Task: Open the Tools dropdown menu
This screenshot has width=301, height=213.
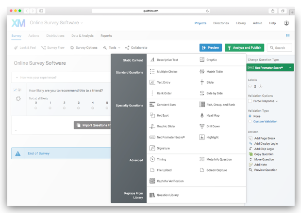Action: point(112,47)
